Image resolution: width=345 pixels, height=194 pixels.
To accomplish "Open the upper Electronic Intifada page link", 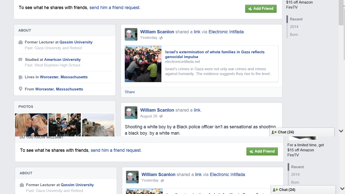I will [226, 32].
